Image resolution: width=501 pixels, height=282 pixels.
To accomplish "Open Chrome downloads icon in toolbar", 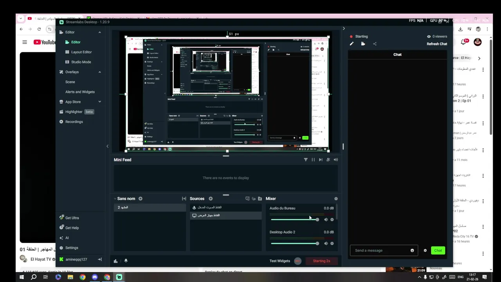I will tap(460, 29).
